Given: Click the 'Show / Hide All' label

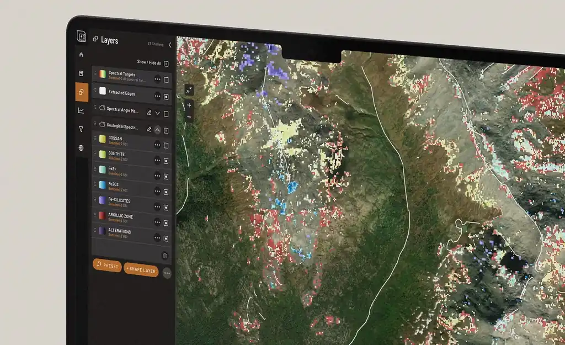Looking at the screenshot, I should tap(149, 62).
